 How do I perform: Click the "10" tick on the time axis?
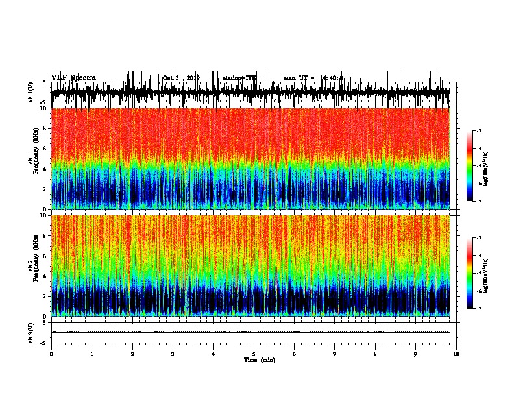point(456,354)
